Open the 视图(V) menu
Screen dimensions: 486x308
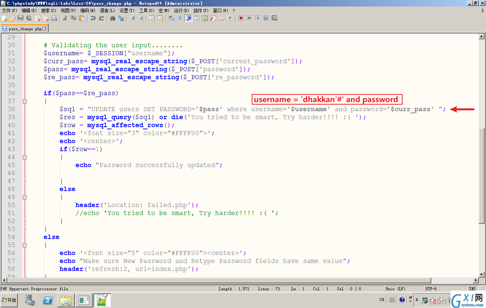[68, 11]
